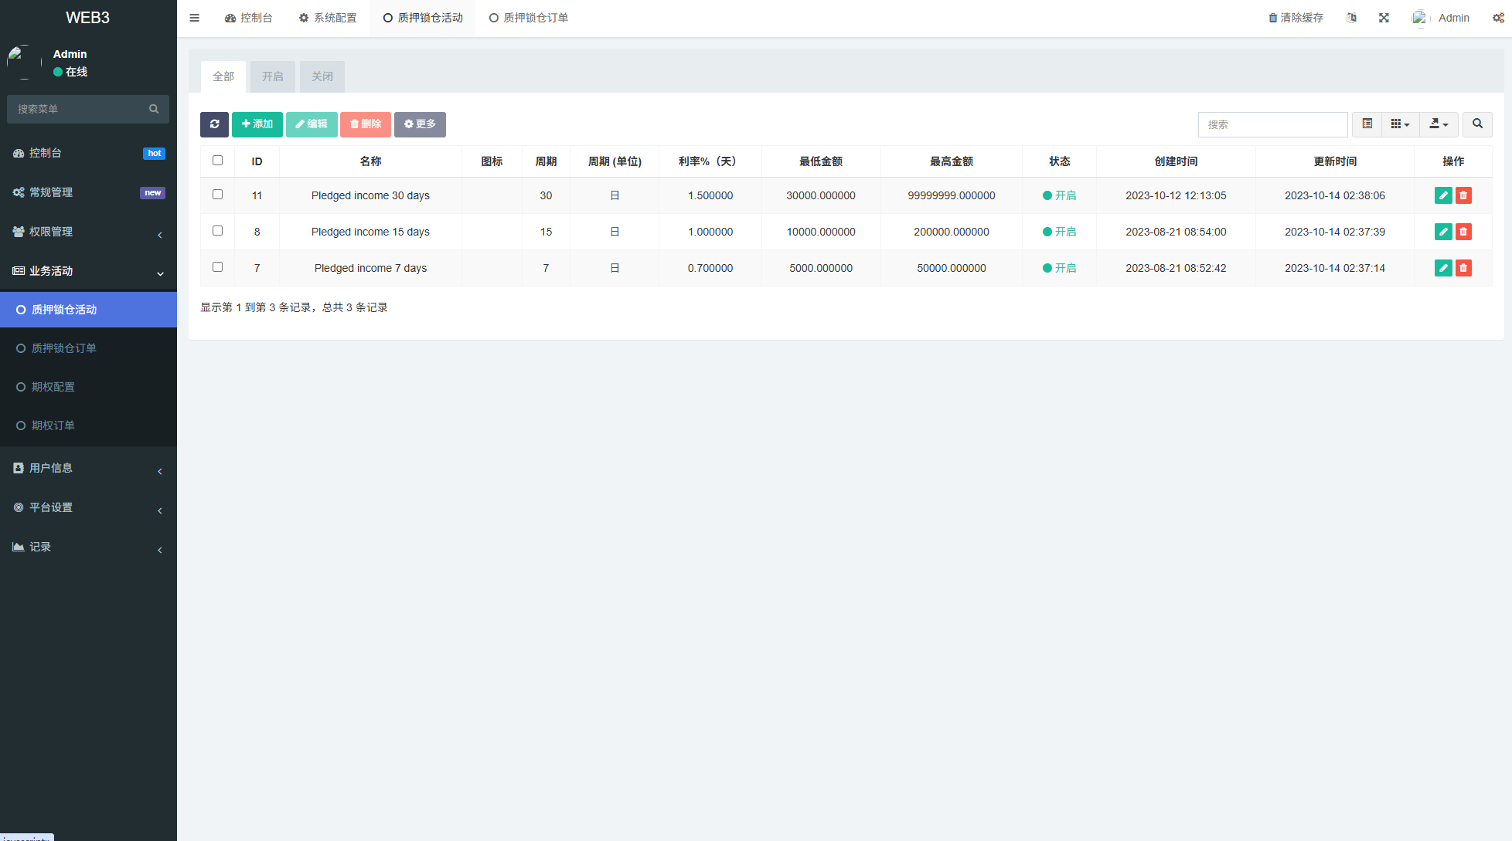Click the 清除缓存 link in top bar

tap(1296, 18)
